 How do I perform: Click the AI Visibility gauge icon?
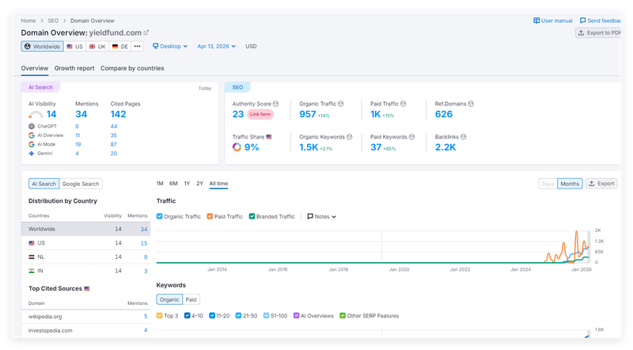click(36, 114)
